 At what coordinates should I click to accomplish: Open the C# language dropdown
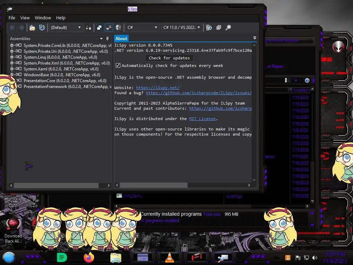142,28
